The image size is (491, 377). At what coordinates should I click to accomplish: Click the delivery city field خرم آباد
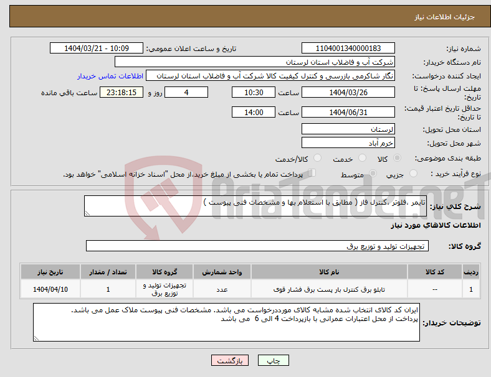pos(348,143)
